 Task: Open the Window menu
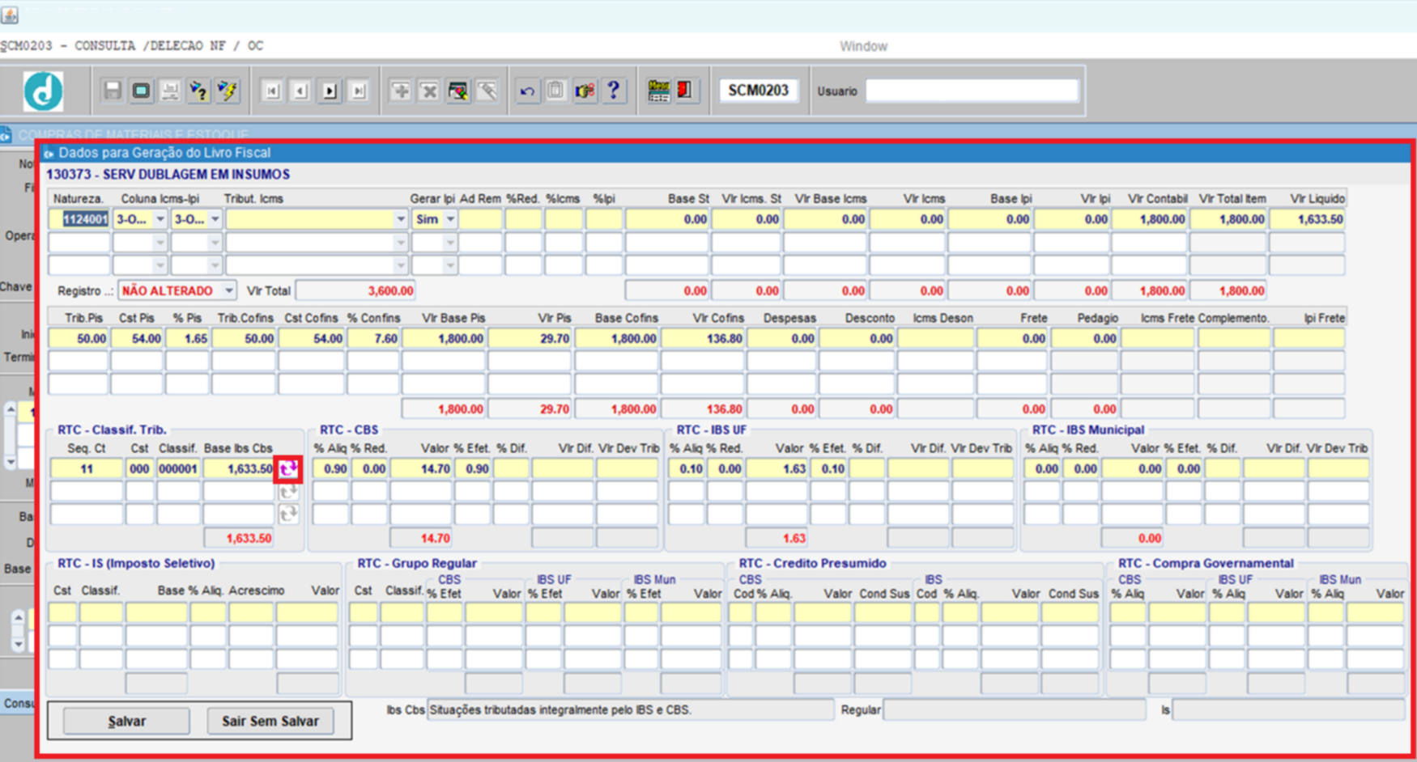tap(863, 46)
